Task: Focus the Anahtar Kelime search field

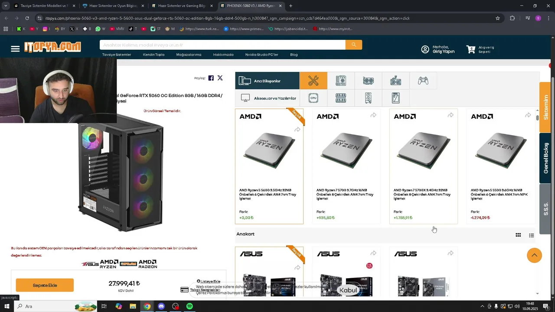Action: (222, 45)
